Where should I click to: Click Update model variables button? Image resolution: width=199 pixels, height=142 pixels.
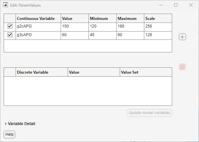pyautogui.click(x=149, y=113)
